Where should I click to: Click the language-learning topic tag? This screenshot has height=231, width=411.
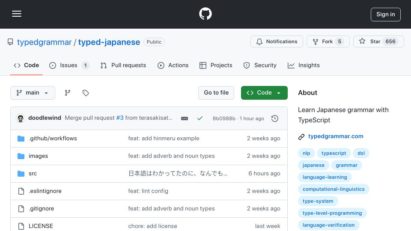point(325,177)
